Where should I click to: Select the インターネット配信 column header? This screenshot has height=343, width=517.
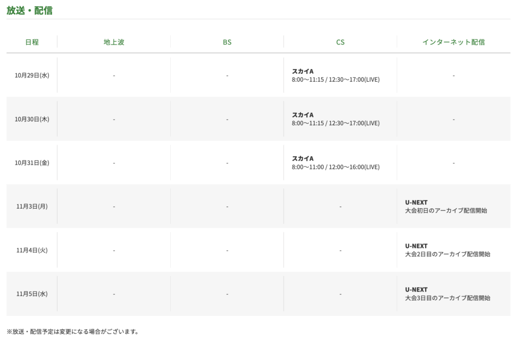click(453, 42)
